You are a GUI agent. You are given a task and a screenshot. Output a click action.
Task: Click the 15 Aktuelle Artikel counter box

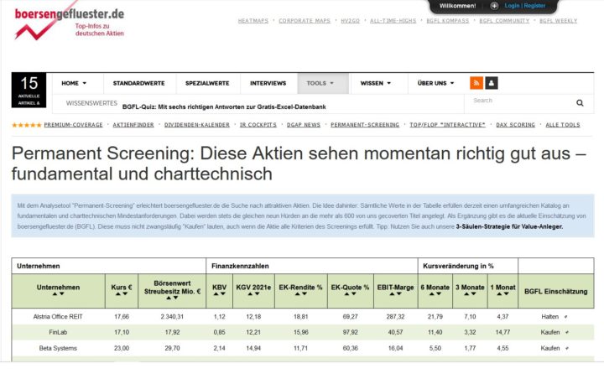coord(29,90)
